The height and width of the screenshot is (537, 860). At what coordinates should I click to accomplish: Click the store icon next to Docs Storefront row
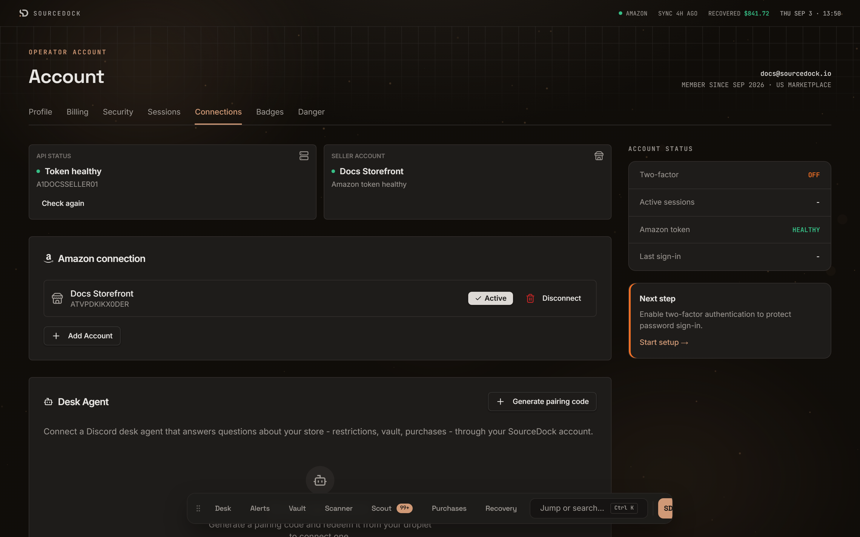[57, 298]
